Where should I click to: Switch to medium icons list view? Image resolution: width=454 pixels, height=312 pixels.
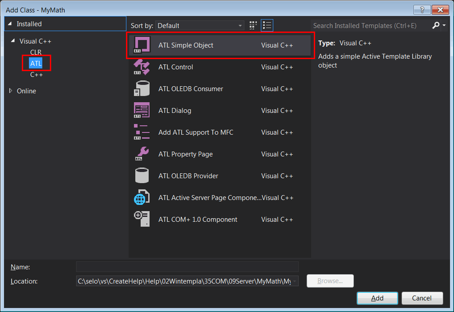tap(267, 25)
